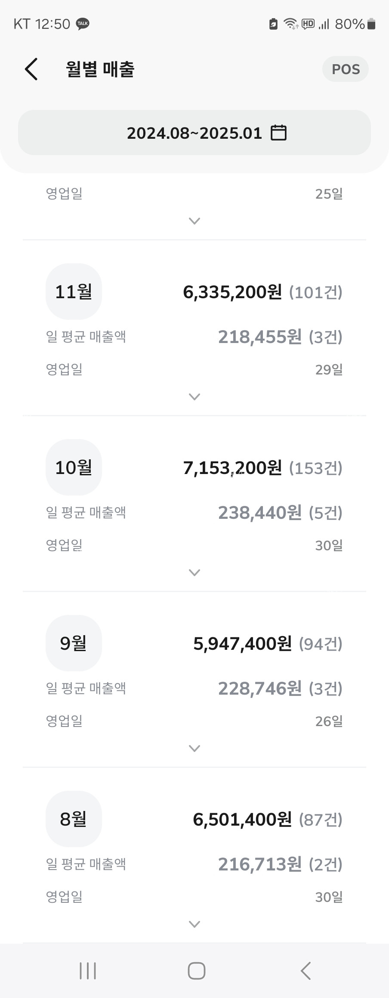This screenshot has width=389, height=998.
Task: Tap the 7,153,200원 October sales total
Action: [232, 468]
